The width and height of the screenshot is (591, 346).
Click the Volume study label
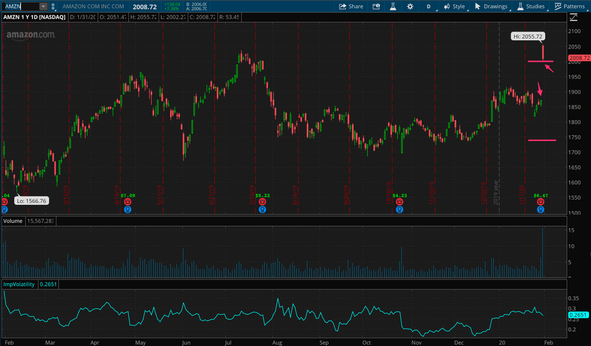(13, 221)
